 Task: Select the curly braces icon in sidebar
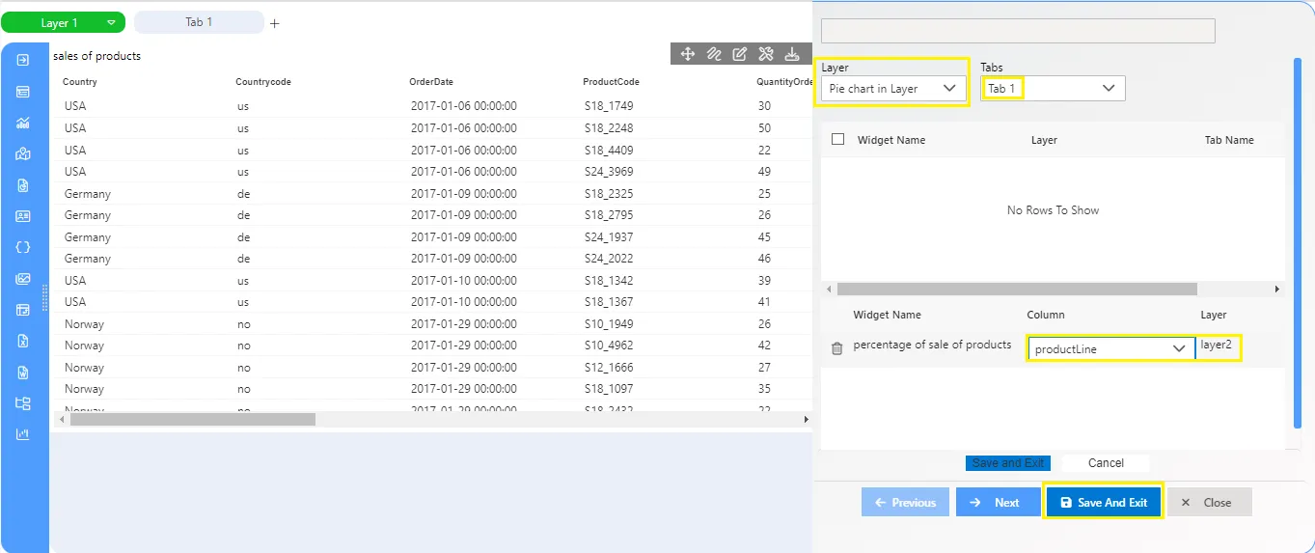[x=23, y=247]
